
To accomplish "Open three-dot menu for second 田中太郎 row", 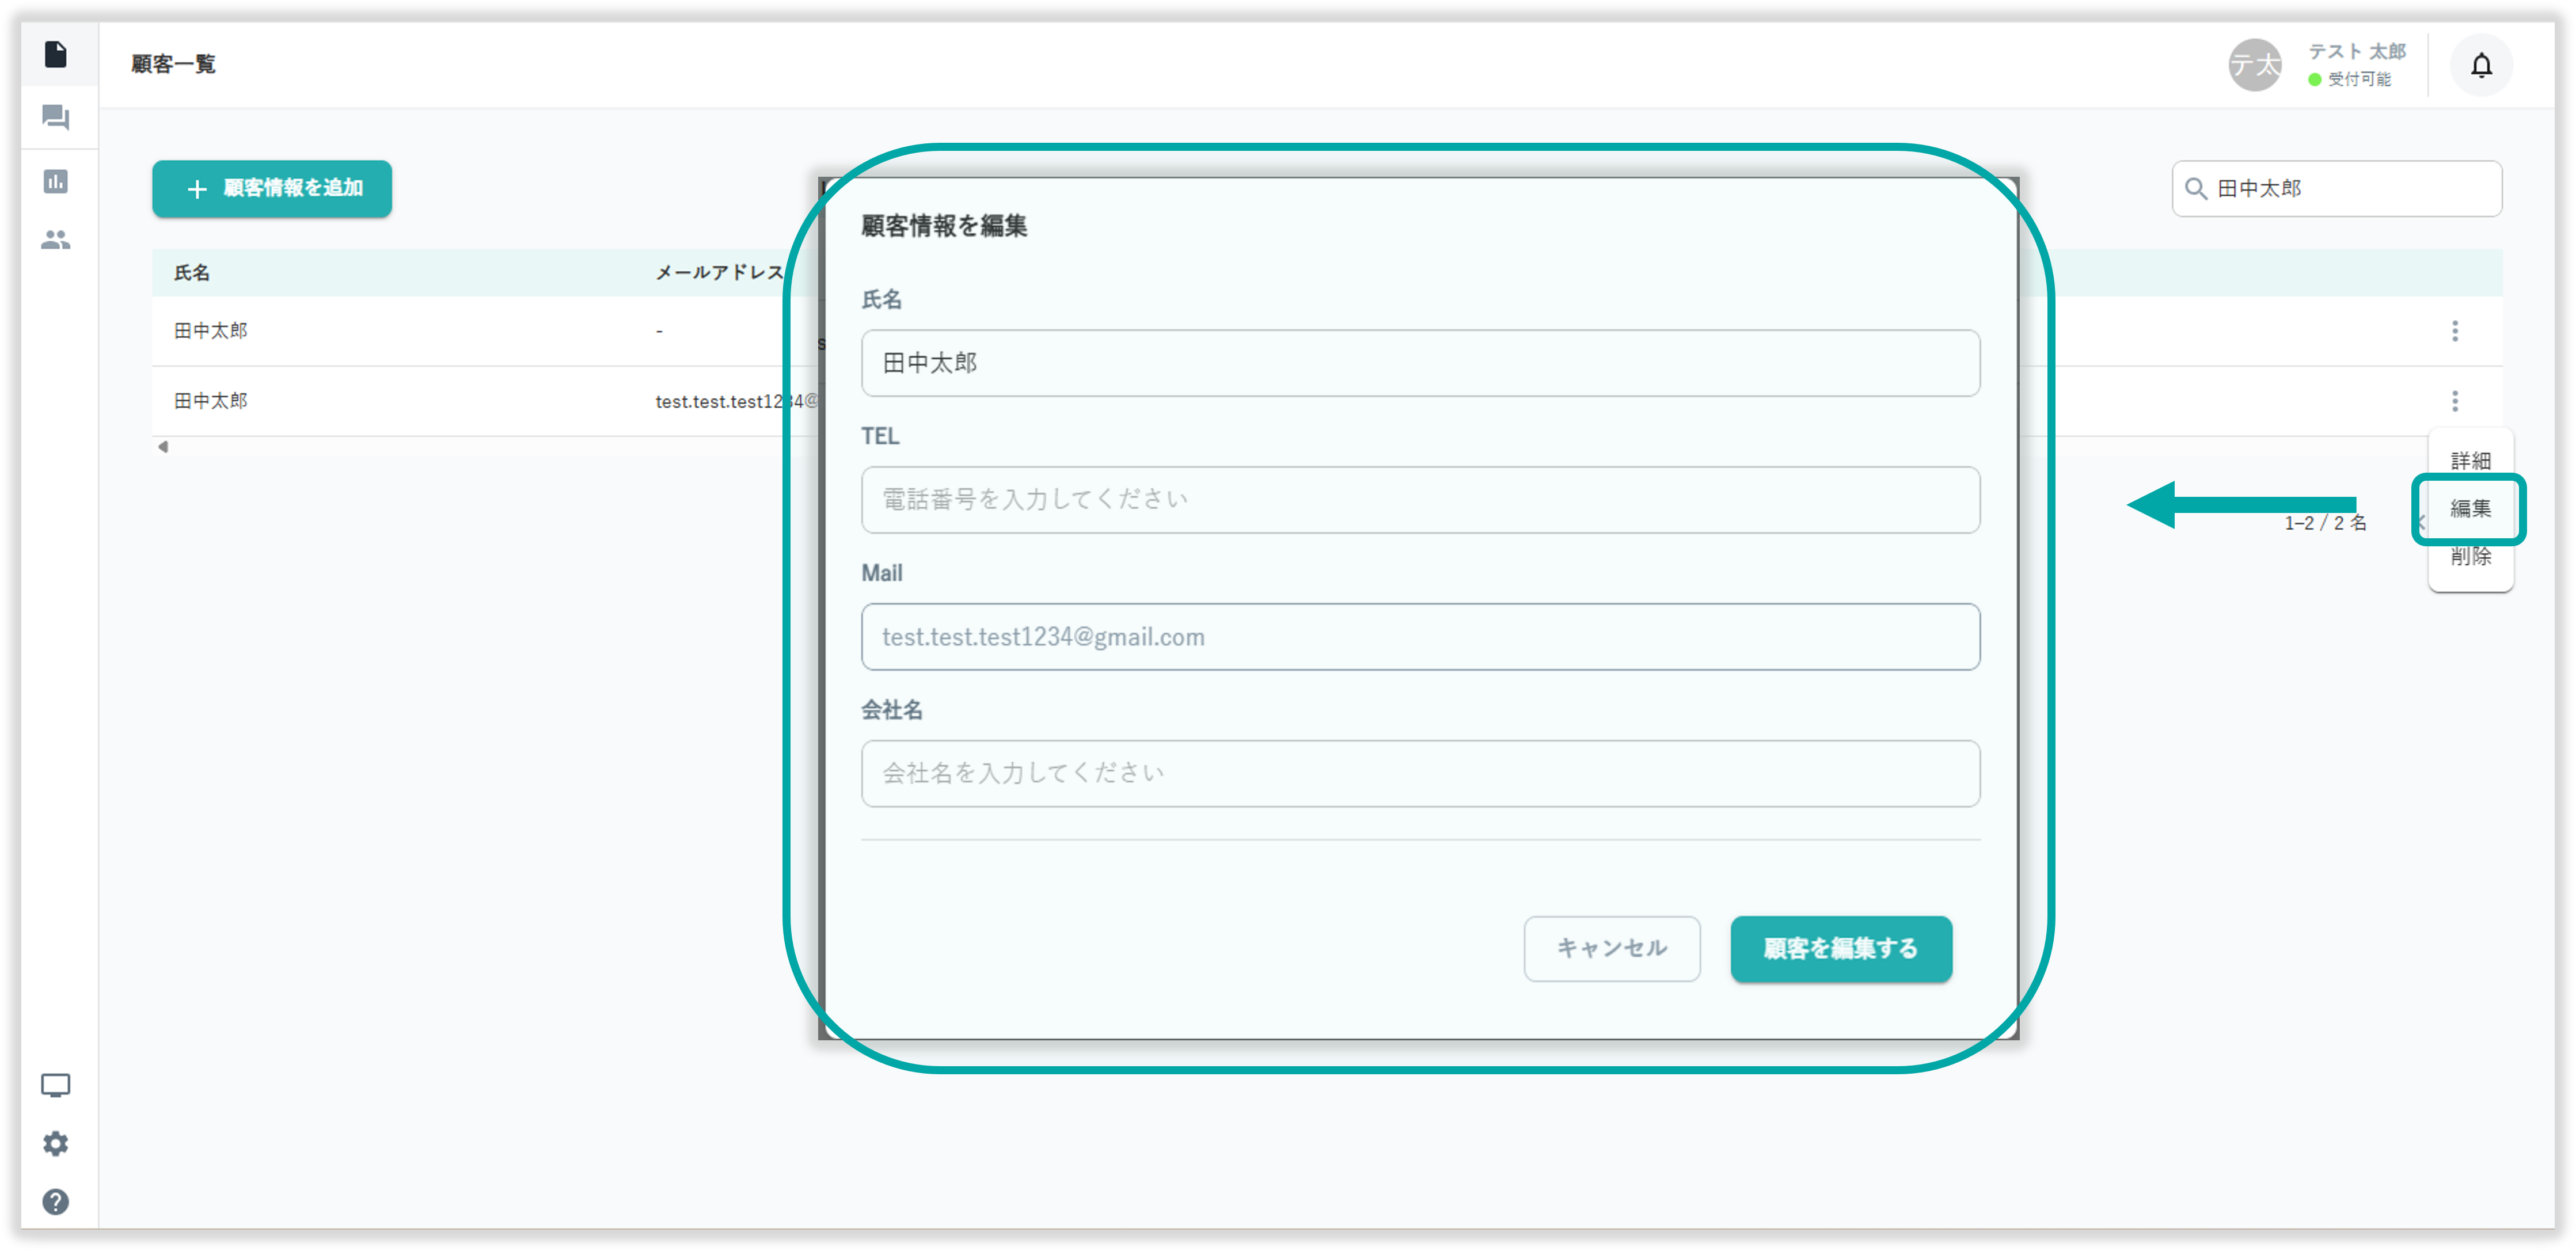I will tap(2454, 401).
